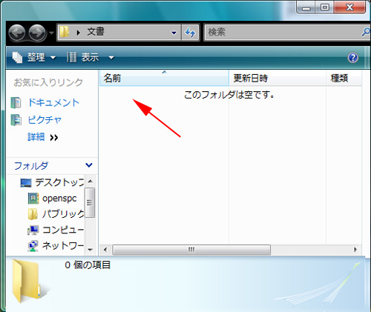Viewport: 371px width, 312px height.
Task: Open the ピクチャ favorite link
Action: pos(45,120)
